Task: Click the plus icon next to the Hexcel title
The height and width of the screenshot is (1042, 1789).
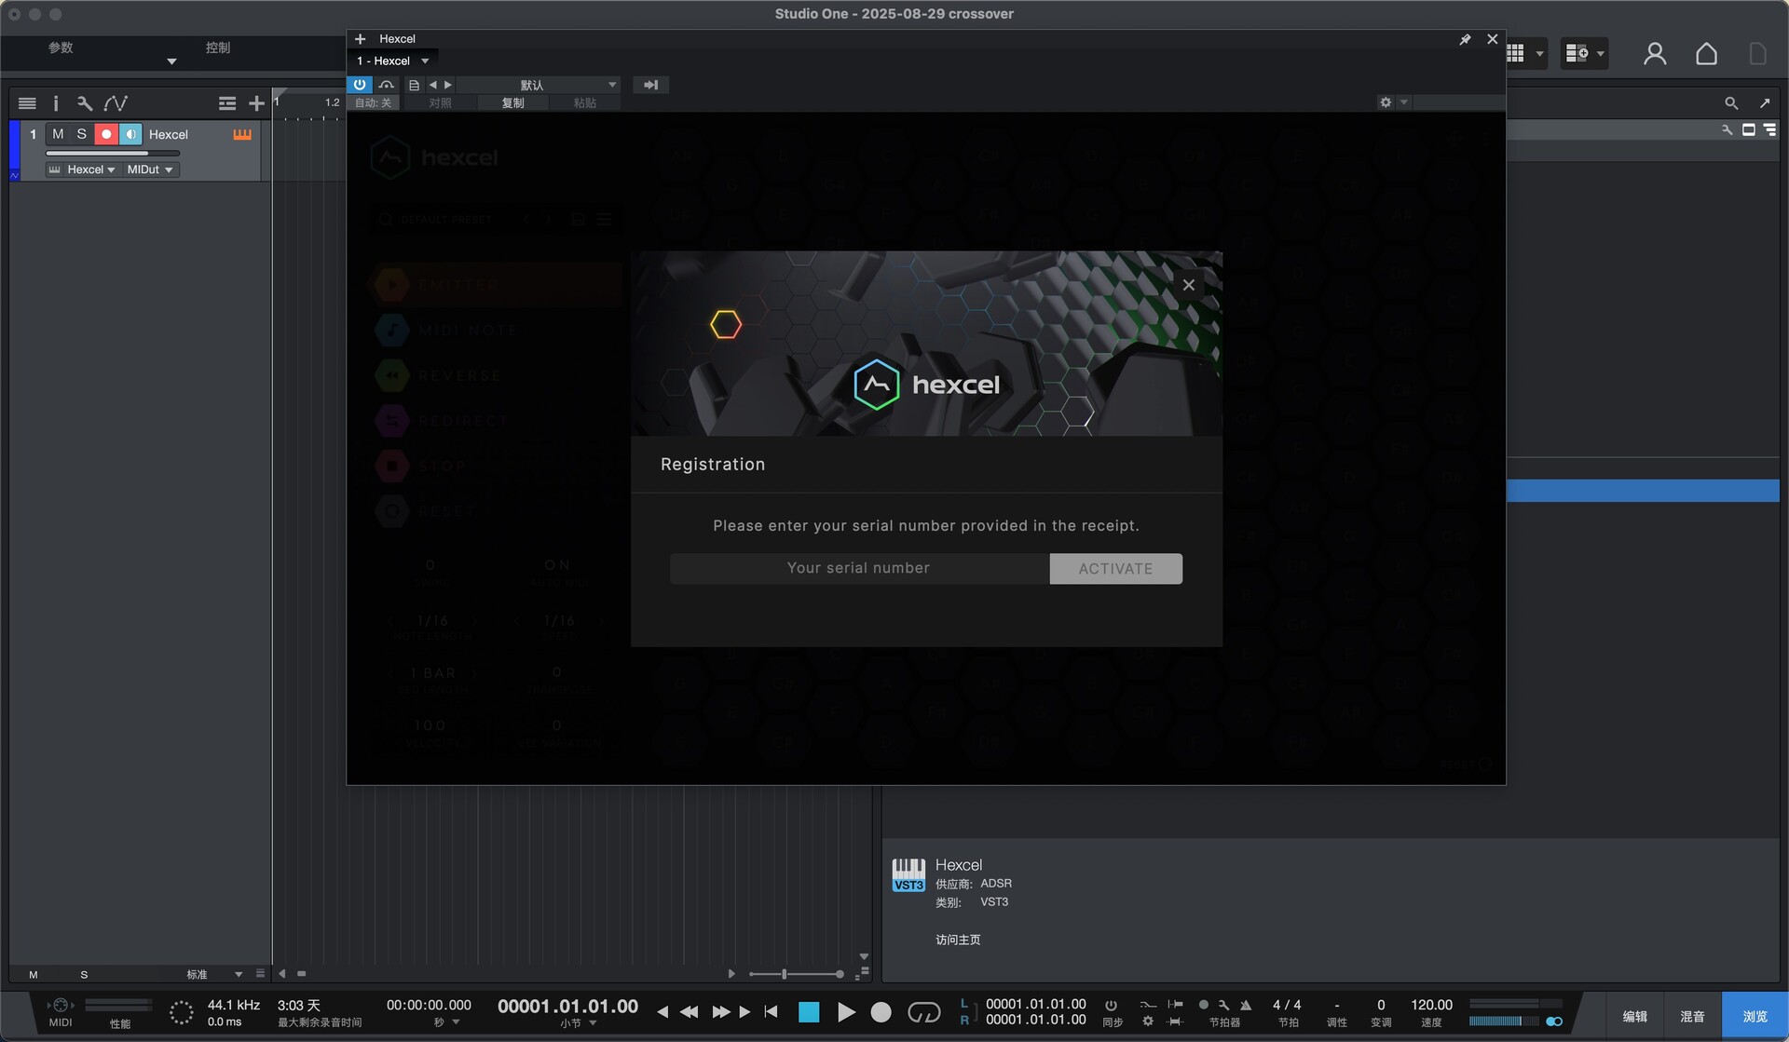Action: (361, 39)
